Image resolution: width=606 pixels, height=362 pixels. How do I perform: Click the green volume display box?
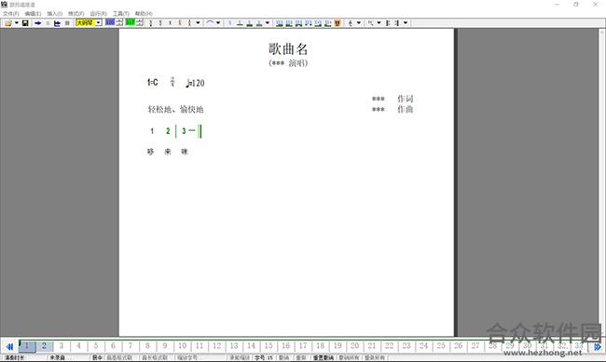tap(131, 22)
